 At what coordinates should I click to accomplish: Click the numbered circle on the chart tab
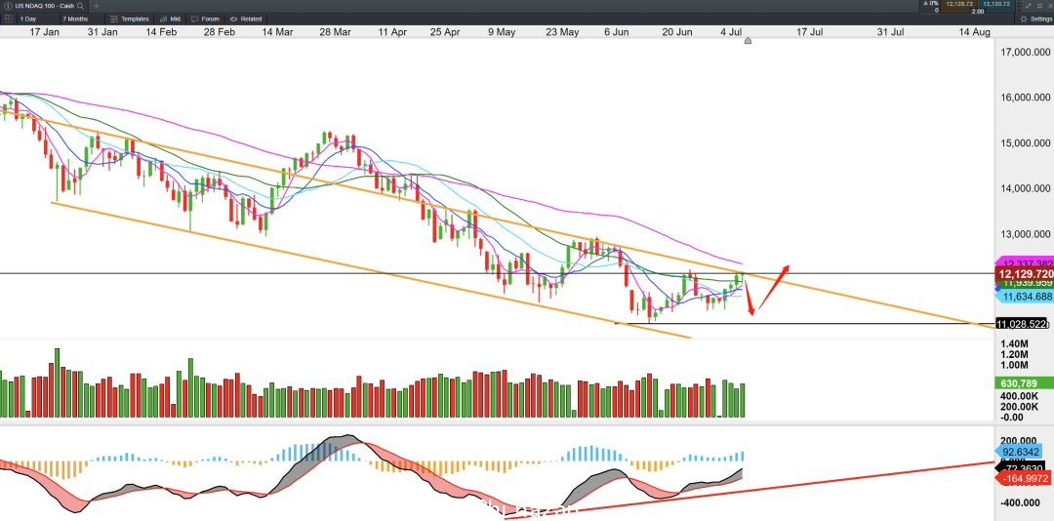point(8,6)
